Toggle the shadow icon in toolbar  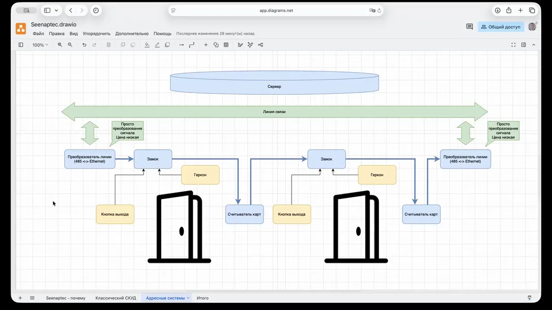pos(167,45)
